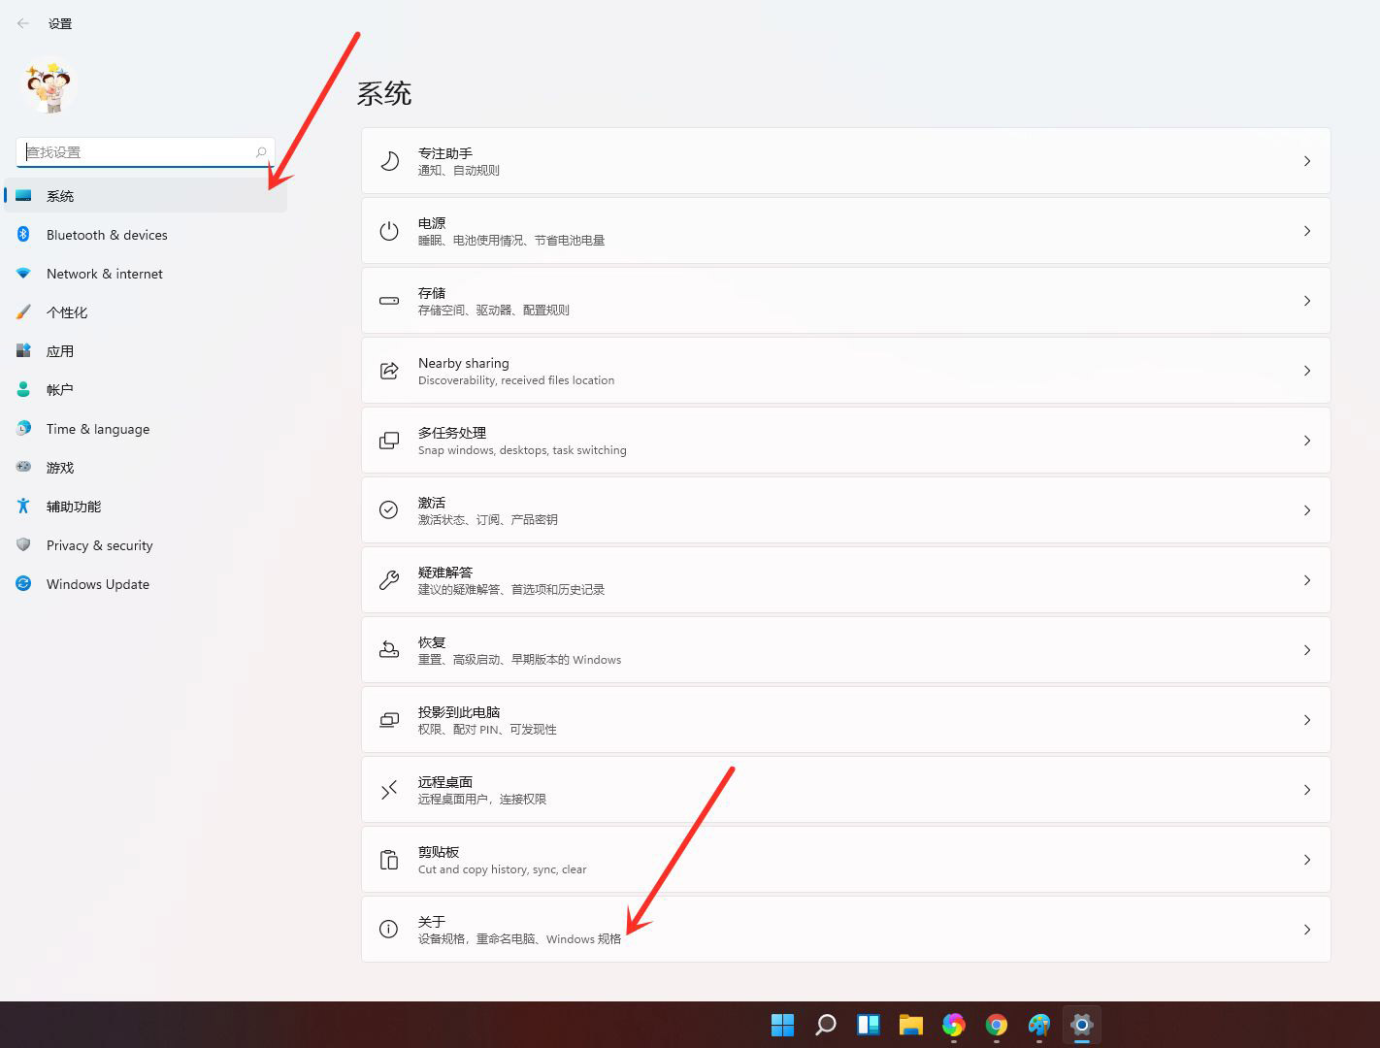Expand the 剪贴板 row chevron
This screenshot has width=1380, height=1048.
click(x=1307, y=859)
